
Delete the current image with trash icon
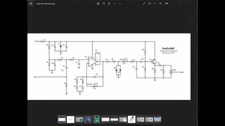[109, 3]
